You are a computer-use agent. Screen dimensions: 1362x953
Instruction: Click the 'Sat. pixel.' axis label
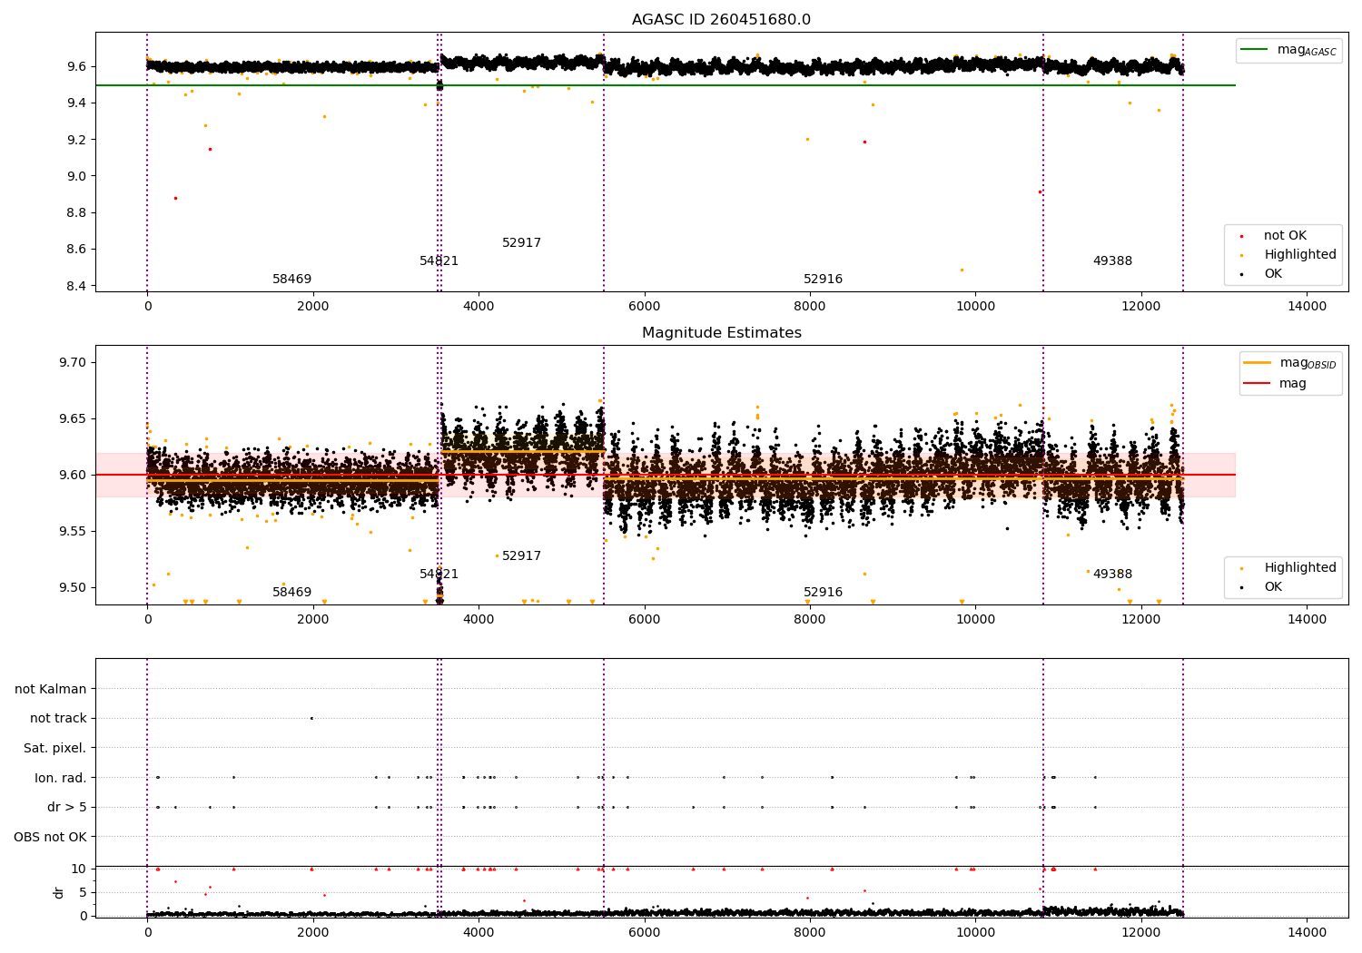pos(55,749)
